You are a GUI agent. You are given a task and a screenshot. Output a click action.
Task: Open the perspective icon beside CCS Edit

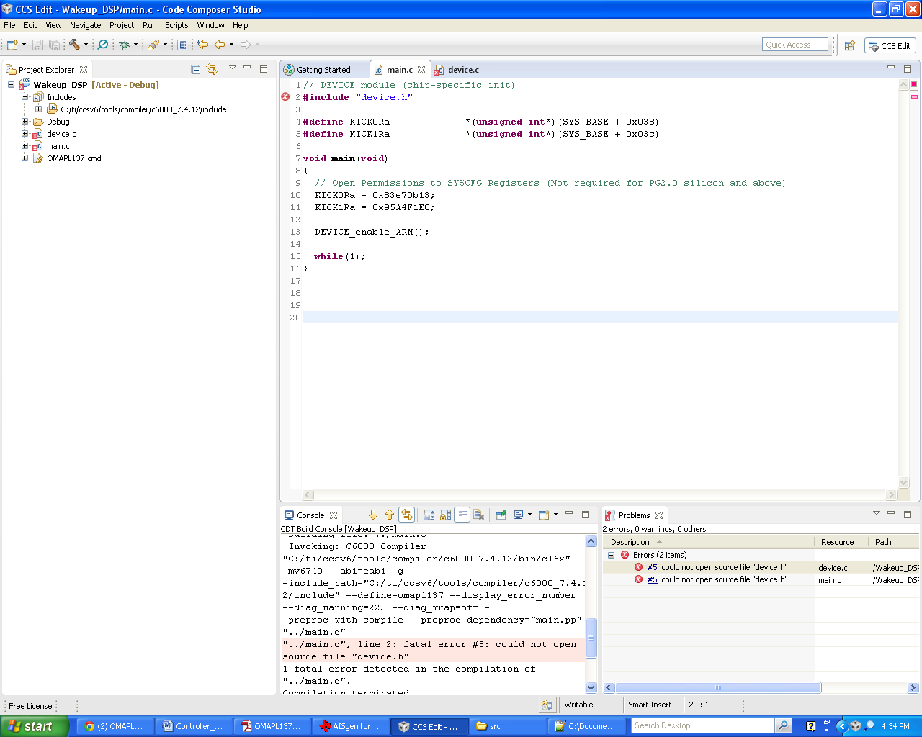850,45
